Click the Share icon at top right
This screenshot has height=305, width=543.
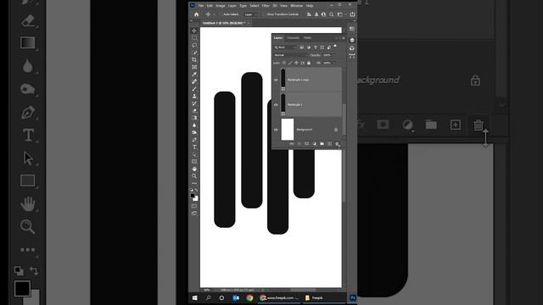[x=352, y=14]
